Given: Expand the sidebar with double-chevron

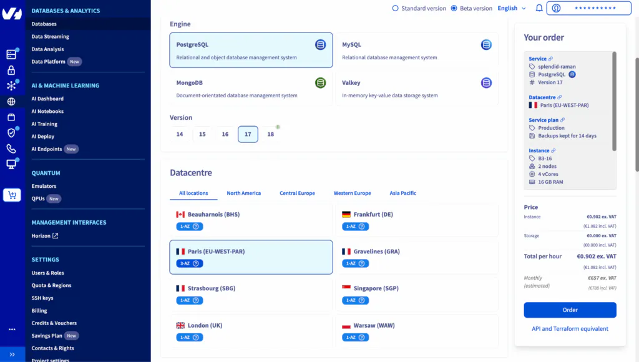Looking at the screenshot, I should pos(12,355).
